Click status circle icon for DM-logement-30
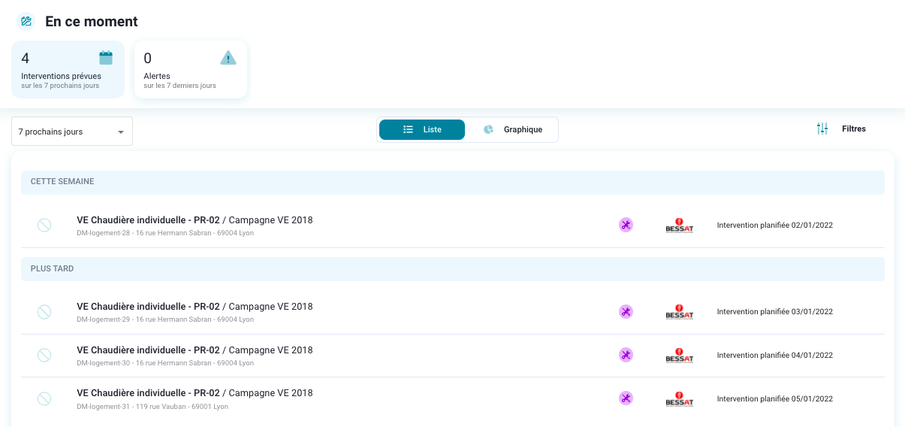The image size is (905, 427). click(44, 355)
